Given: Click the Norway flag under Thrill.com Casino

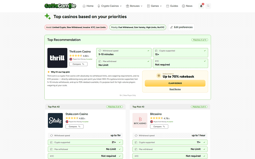Looking at the screenshot, I should (x=71, y=59).
